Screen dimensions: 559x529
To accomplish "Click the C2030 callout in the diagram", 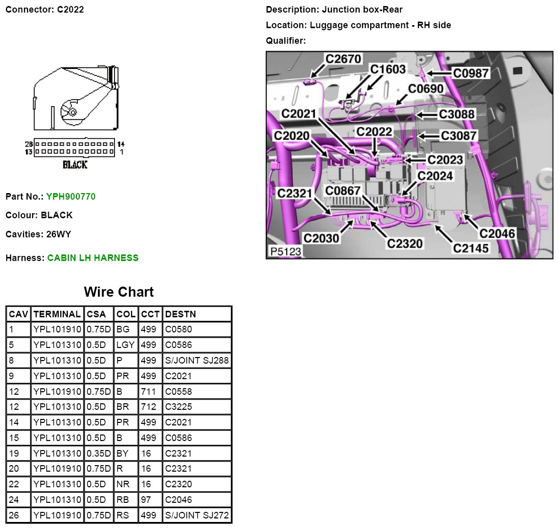I will click(320, 237).
